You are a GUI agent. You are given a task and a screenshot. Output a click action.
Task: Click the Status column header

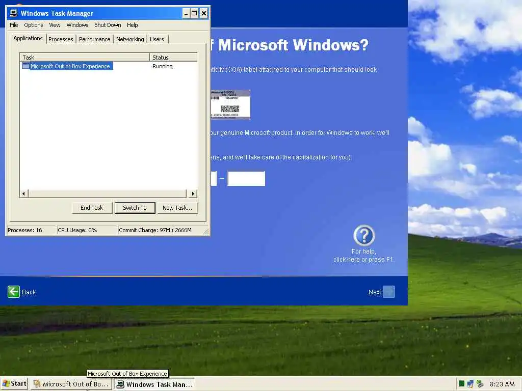click(173, 57)
